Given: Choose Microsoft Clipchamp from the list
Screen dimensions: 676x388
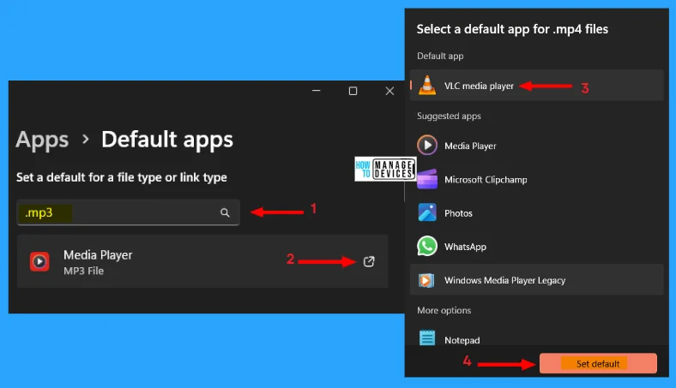Looking at the screenshot, I should 536,179.
